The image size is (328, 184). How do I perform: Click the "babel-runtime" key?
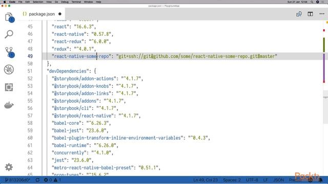click(x=70, y=145)
